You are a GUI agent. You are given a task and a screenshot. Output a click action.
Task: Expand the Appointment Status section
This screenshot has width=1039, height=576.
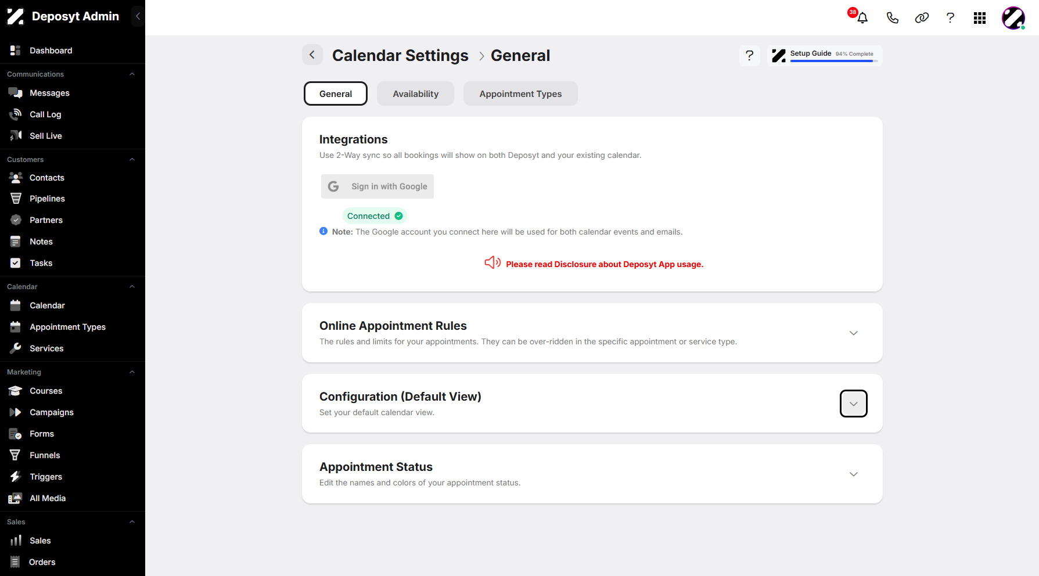click(853, 474)
